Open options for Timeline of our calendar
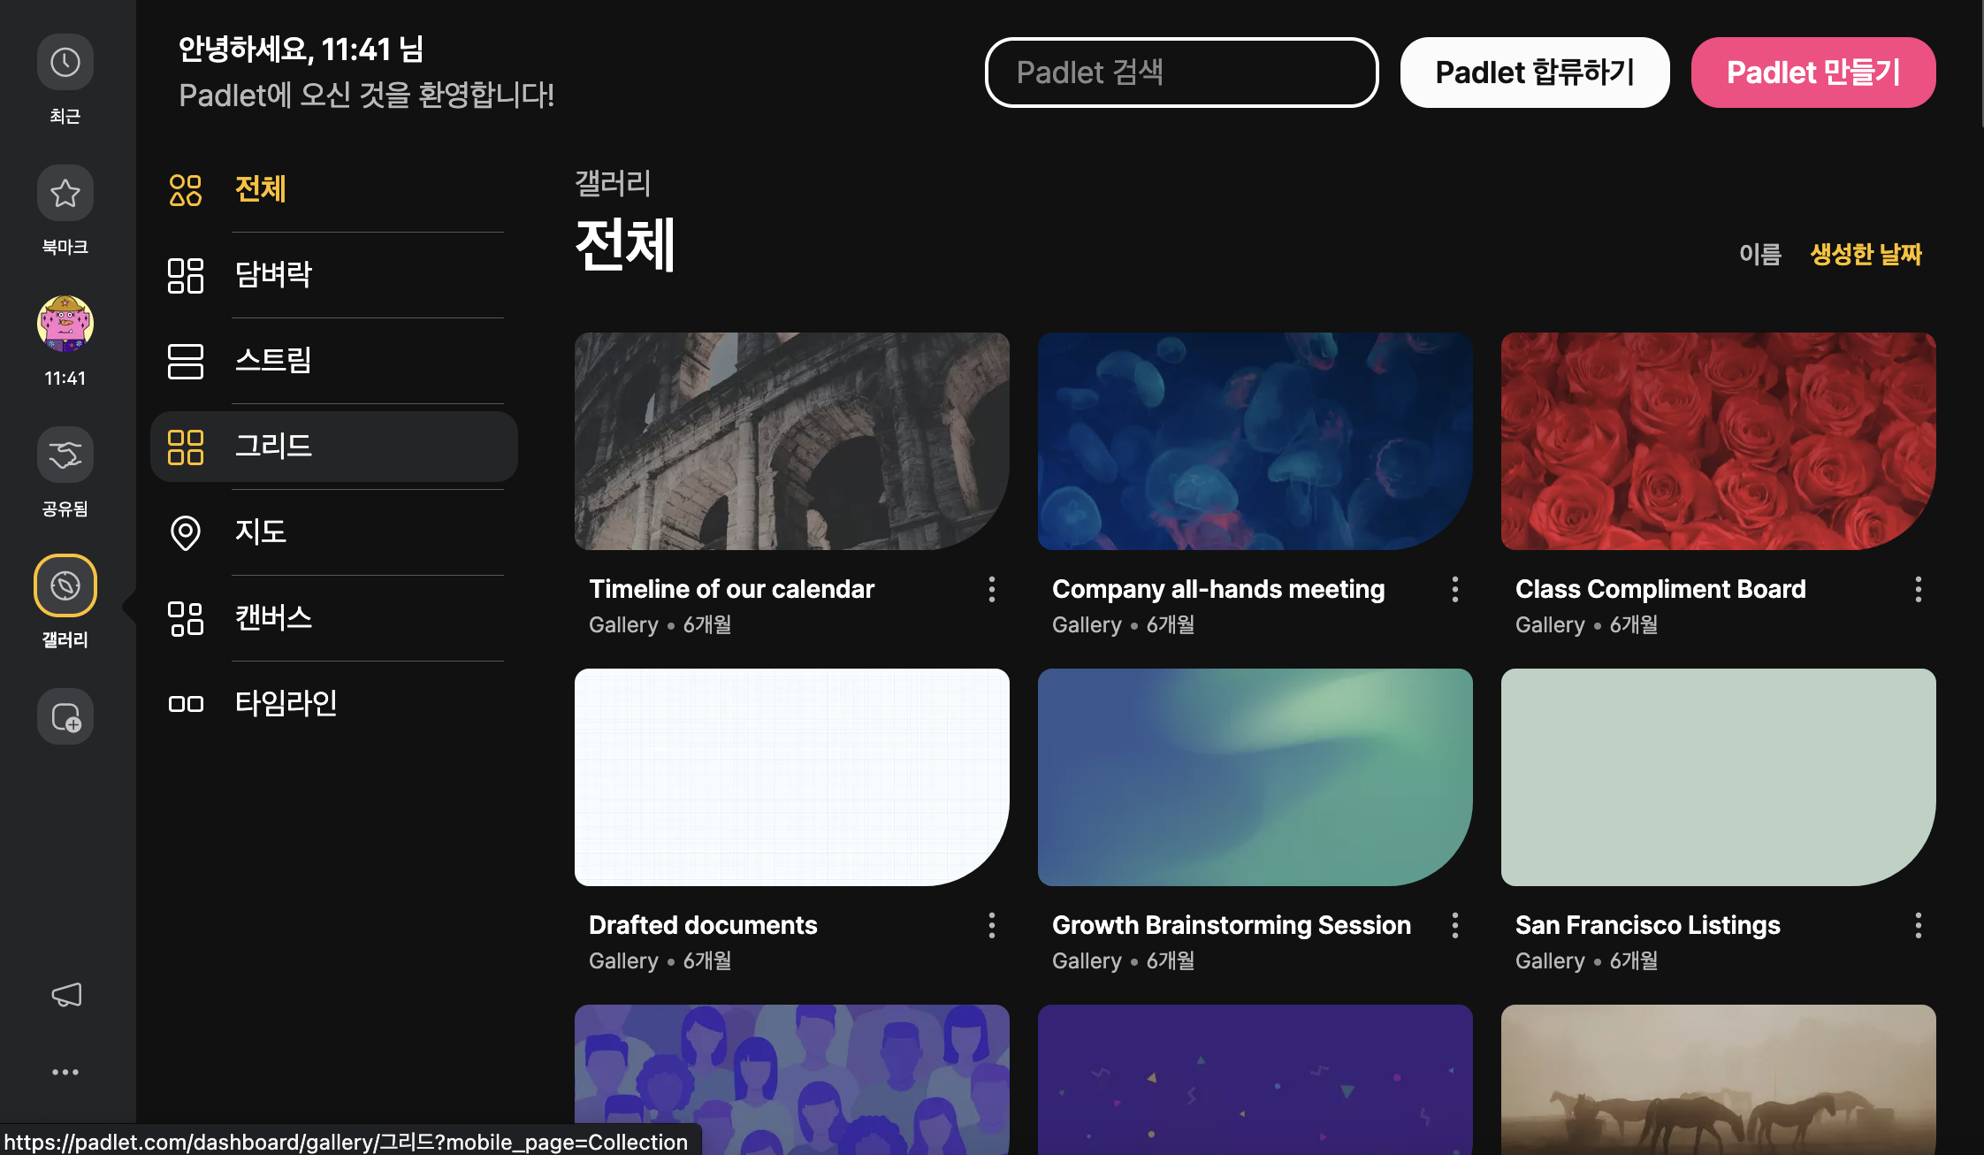The width and height of the screenshot is (1984, 1155). 992,589
